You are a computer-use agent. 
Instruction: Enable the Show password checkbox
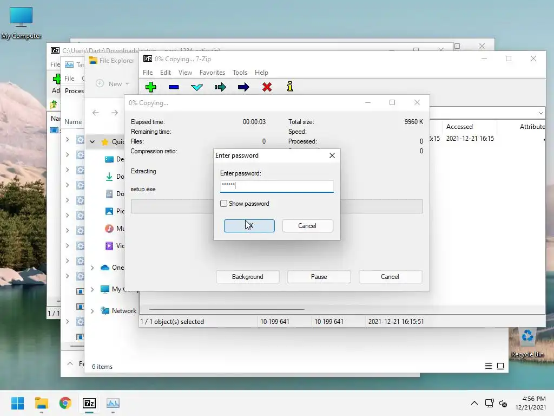223,204
